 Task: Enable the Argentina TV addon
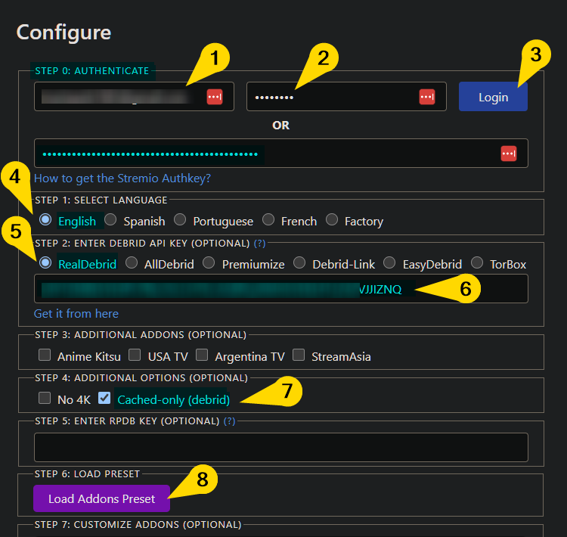(202, 355)
